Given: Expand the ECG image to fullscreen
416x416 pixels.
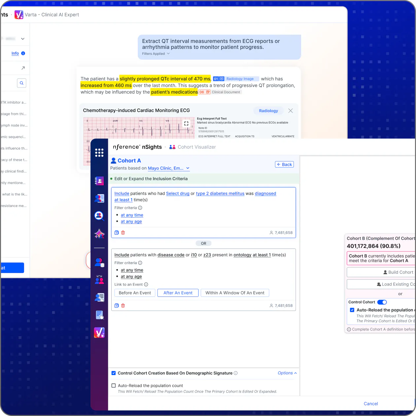Looking at the screenshot, I should (x=186, y=123).
